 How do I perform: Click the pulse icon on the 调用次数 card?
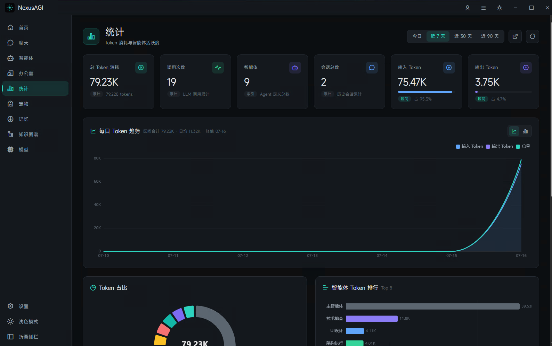[x=218, y=68]
